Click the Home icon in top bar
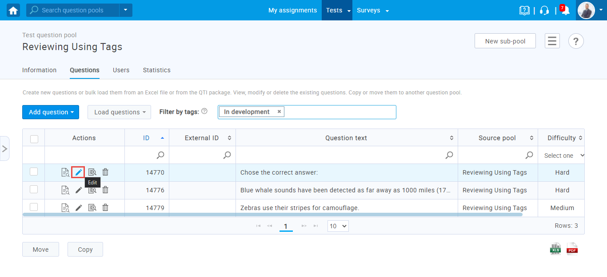607x277 pixels. (x=13, y=10)
